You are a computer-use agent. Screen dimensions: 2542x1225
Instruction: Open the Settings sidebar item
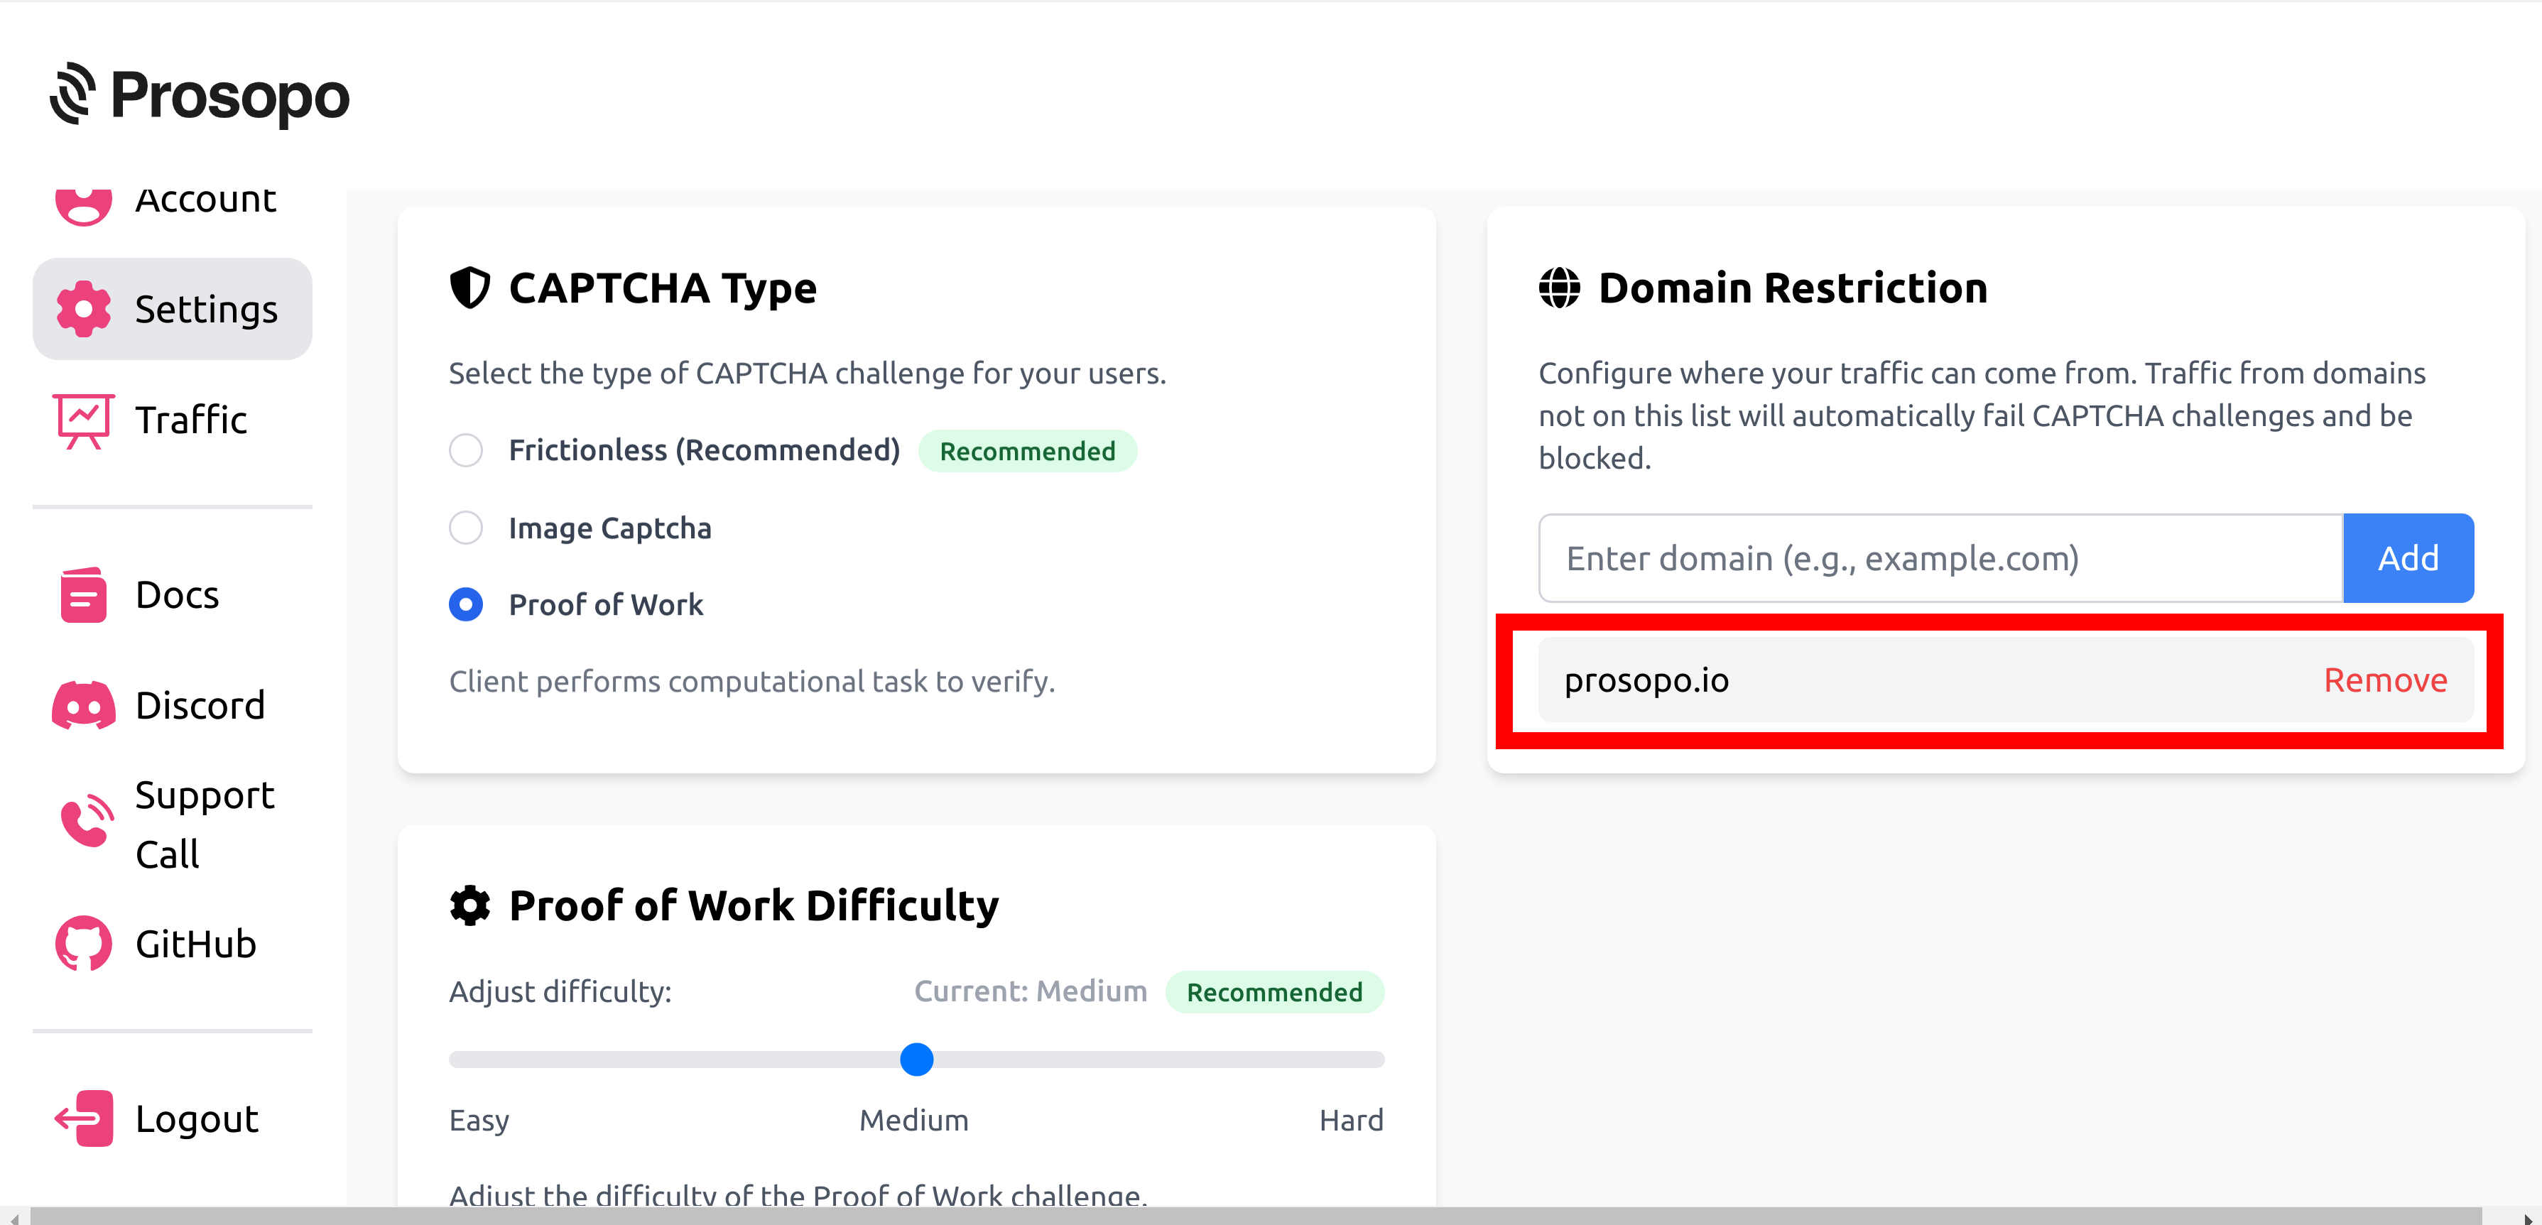click(173, 309)
